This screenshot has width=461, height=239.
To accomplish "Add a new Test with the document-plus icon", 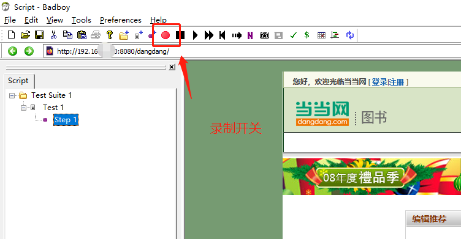I will coord(138,35).
